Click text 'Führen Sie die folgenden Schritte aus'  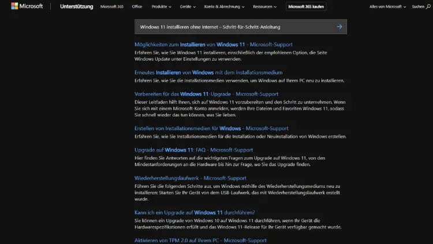[173, 186]
